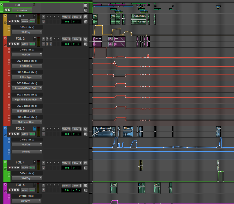Open FOL 5 comments icon
This screenshot has width=234, height=204.
point(85,190)
